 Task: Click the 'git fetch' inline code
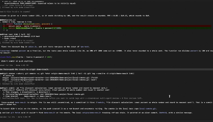[15, 113]
